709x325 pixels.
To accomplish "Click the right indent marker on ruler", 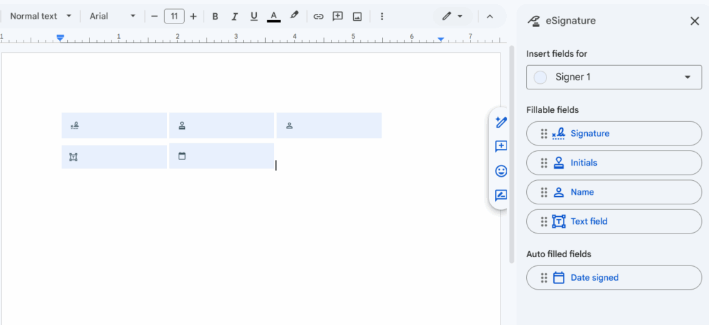I will click(x=440, y=39).
